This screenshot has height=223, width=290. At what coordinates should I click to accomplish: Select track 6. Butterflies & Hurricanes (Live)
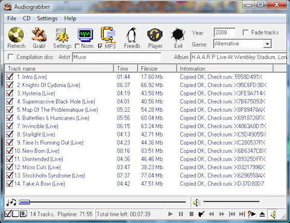(53, 118)
